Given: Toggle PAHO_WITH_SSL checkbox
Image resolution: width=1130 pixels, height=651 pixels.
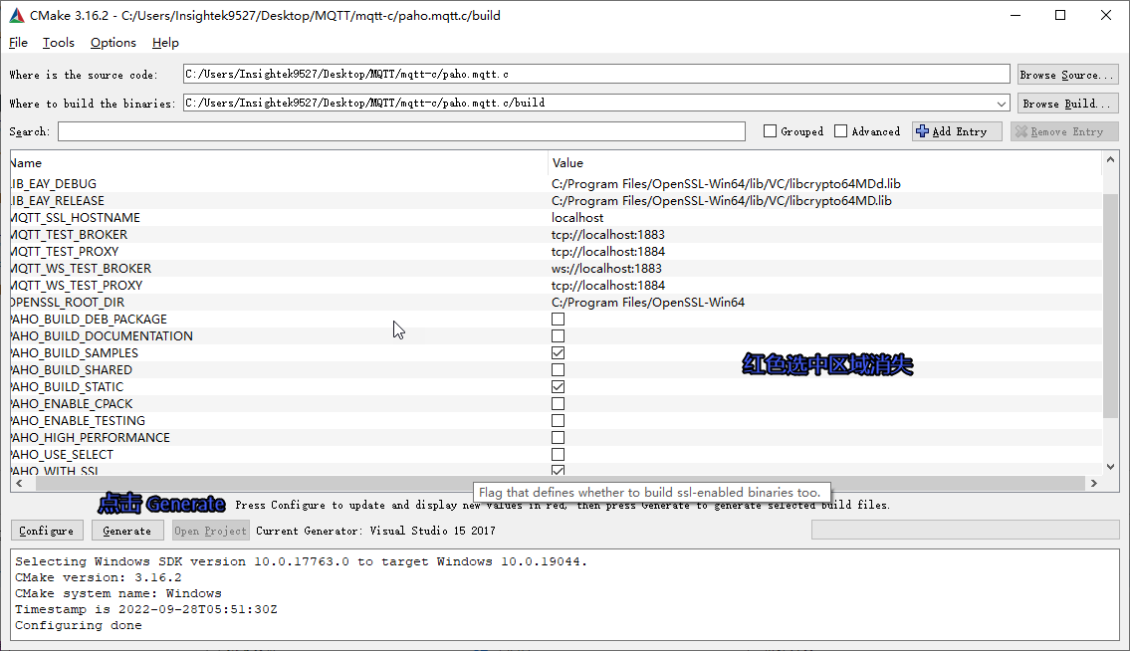Looking at the screenshot, I should point(558,470).
